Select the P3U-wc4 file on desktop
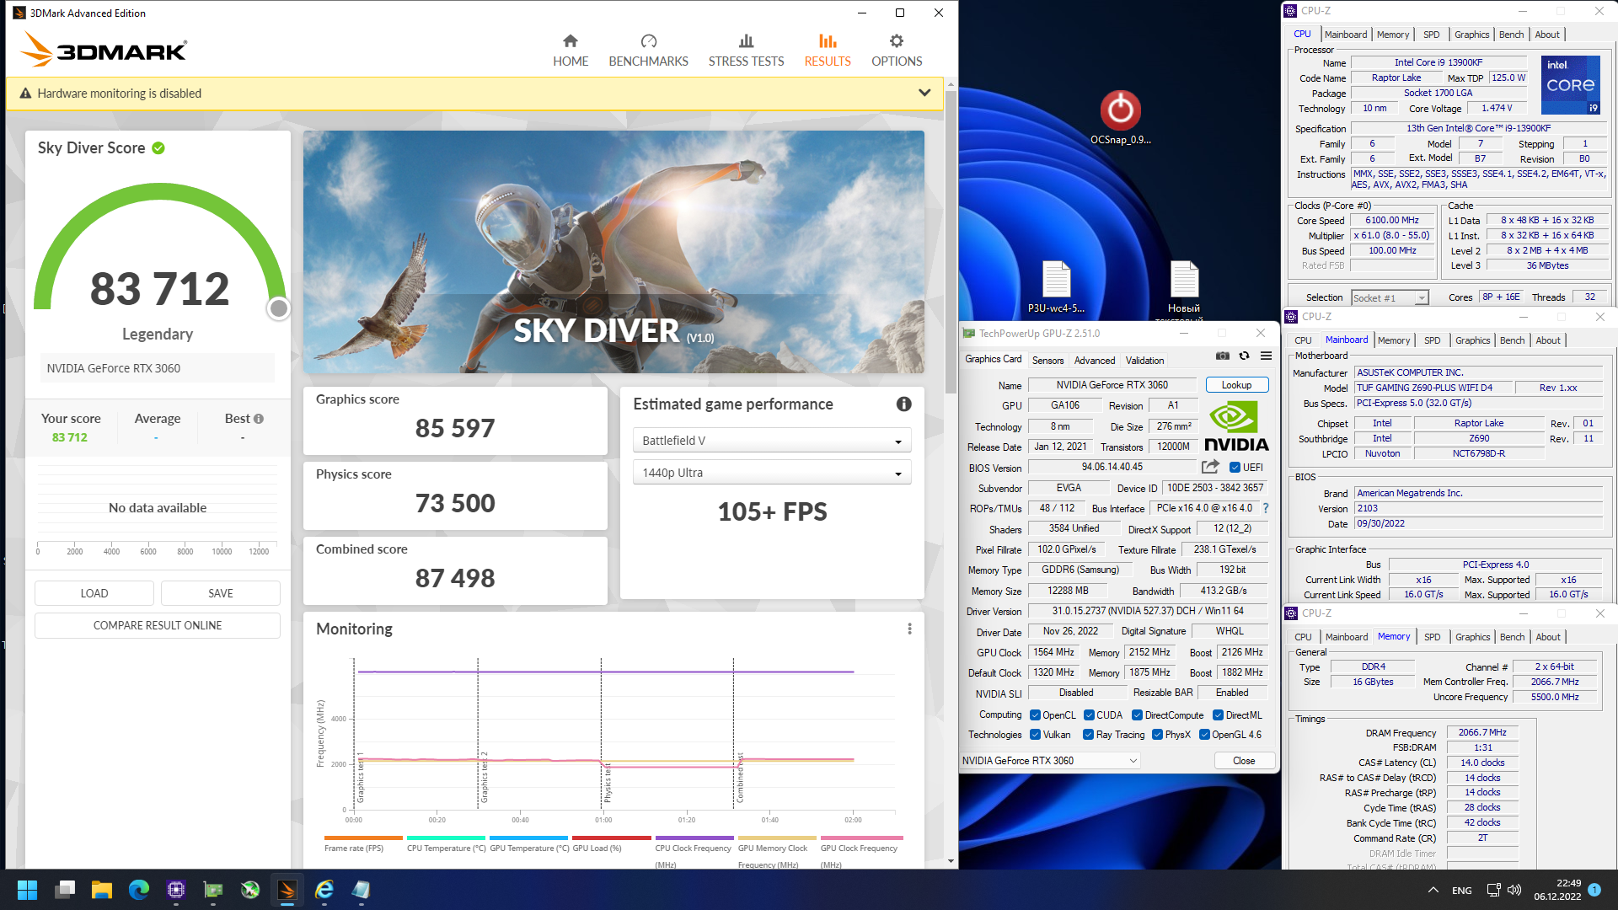 coord(1056,287)
